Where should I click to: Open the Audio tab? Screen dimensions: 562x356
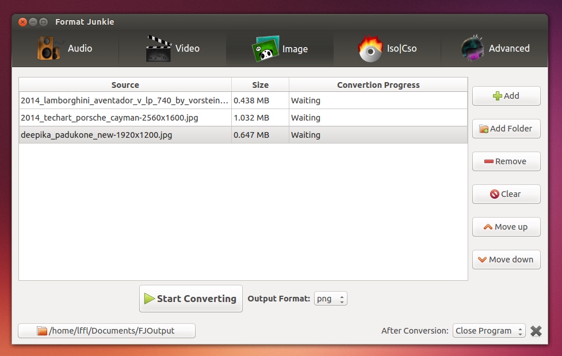coord(65,48)
